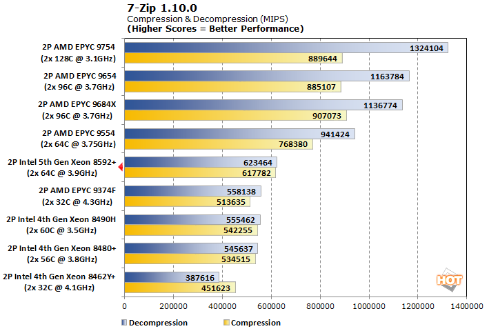This screenshot has height=331, width=489.
Task: Click the (2x 60C @ 3.5GHz) spec text
Action: (61, 230)
